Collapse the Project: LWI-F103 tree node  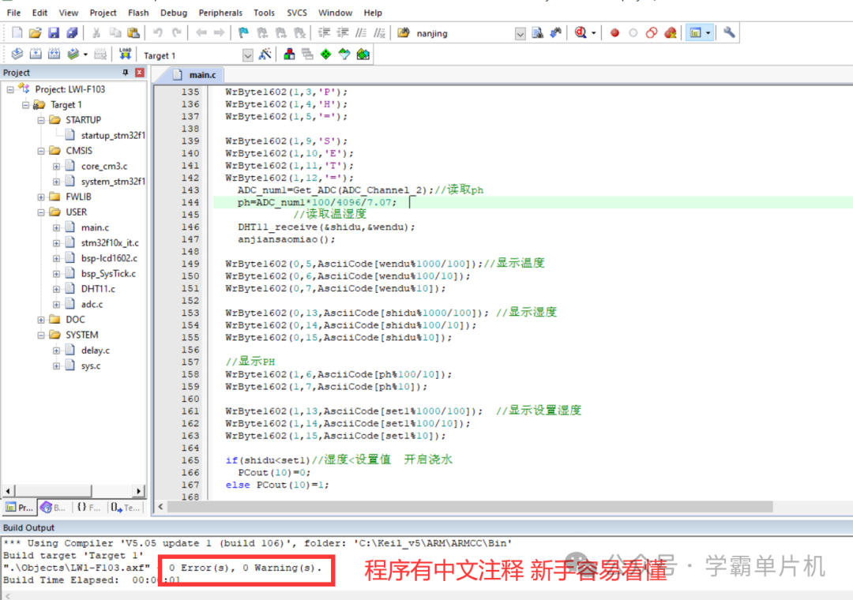click(x=10, y=89)
